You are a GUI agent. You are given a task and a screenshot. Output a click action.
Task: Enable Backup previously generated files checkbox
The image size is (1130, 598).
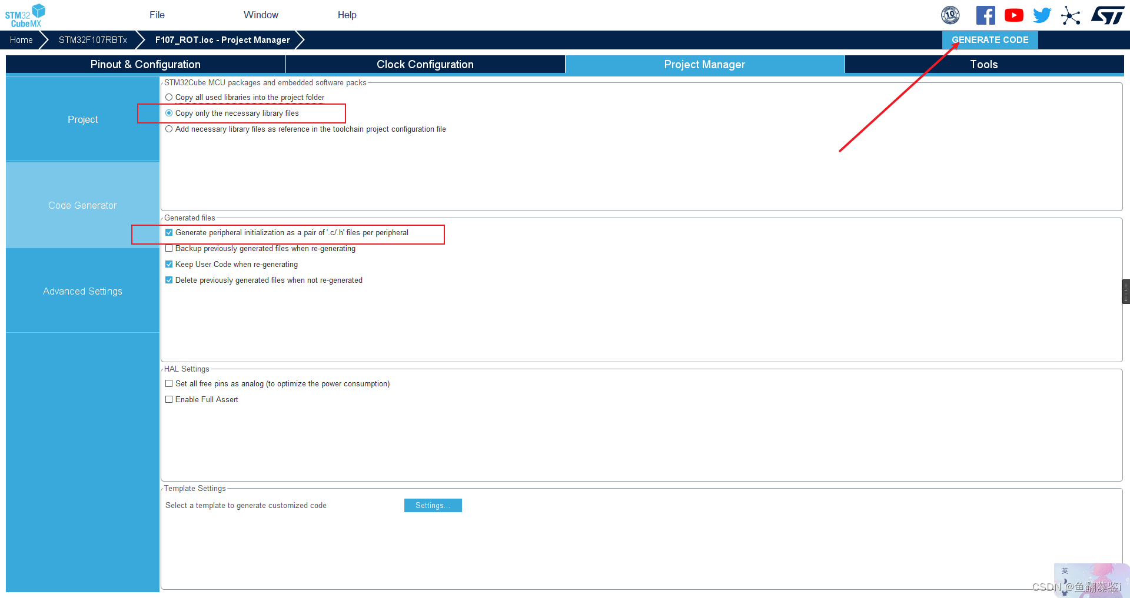(x=169, y=249)
